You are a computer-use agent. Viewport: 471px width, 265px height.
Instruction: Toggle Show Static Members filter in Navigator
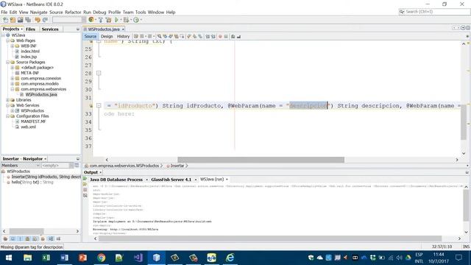click(x=20, y=239)
